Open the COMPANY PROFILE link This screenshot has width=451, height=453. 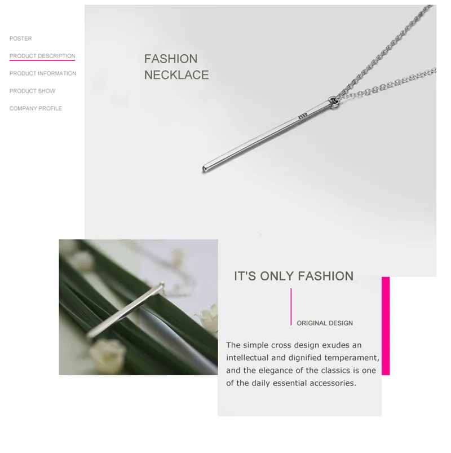(36, 108)
